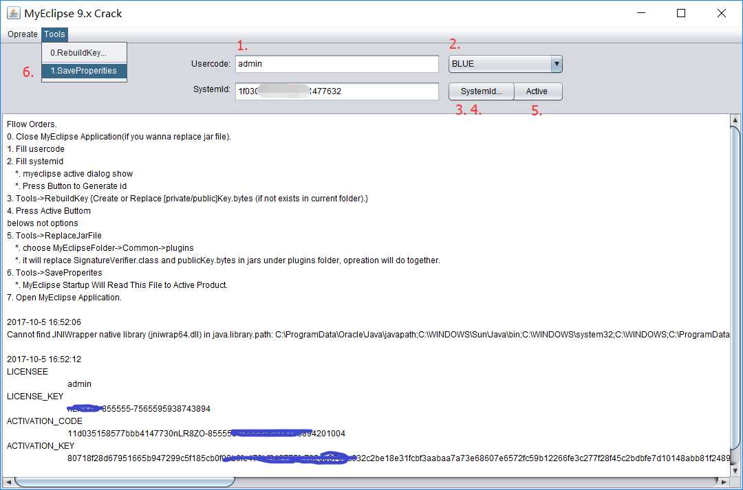Click the activation key value starting 80718f28

[398, 458]
